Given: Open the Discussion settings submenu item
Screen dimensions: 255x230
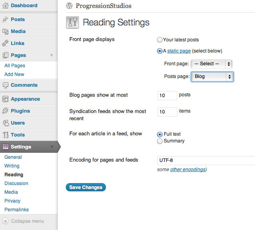Looking at the screenshot, I should pos(16,183).
